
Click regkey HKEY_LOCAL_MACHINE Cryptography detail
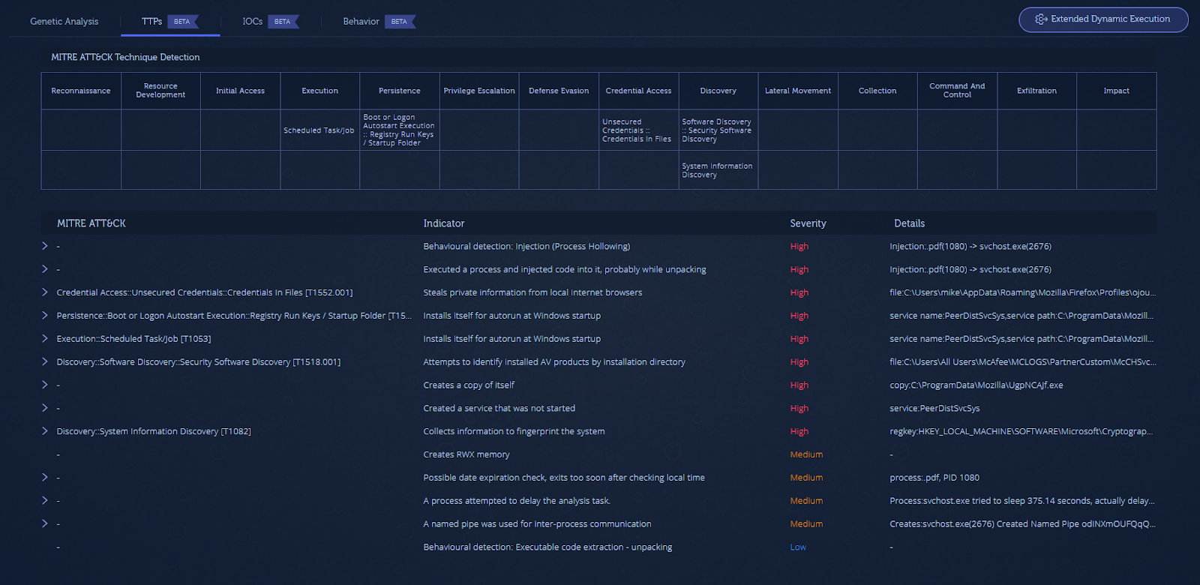click(x=1021, y=431)
